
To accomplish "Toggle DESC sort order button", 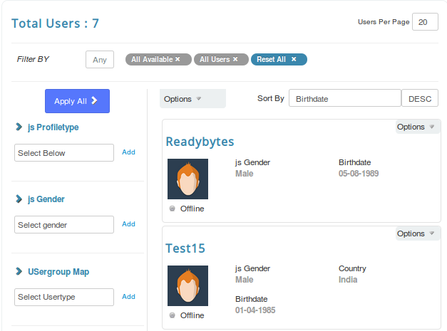I will (419, 99).
